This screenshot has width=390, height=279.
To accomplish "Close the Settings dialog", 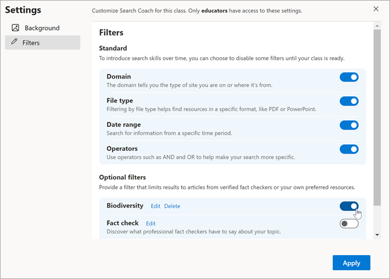I will pos(376,9).
